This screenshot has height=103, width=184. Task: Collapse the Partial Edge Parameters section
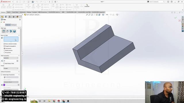point(19,75)
